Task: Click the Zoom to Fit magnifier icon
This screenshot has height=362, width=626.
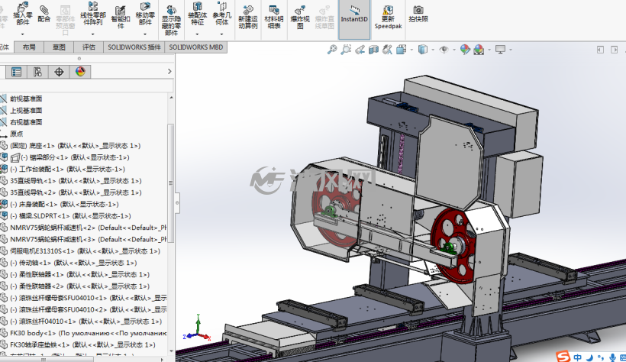Action: (x=332, y=50)
